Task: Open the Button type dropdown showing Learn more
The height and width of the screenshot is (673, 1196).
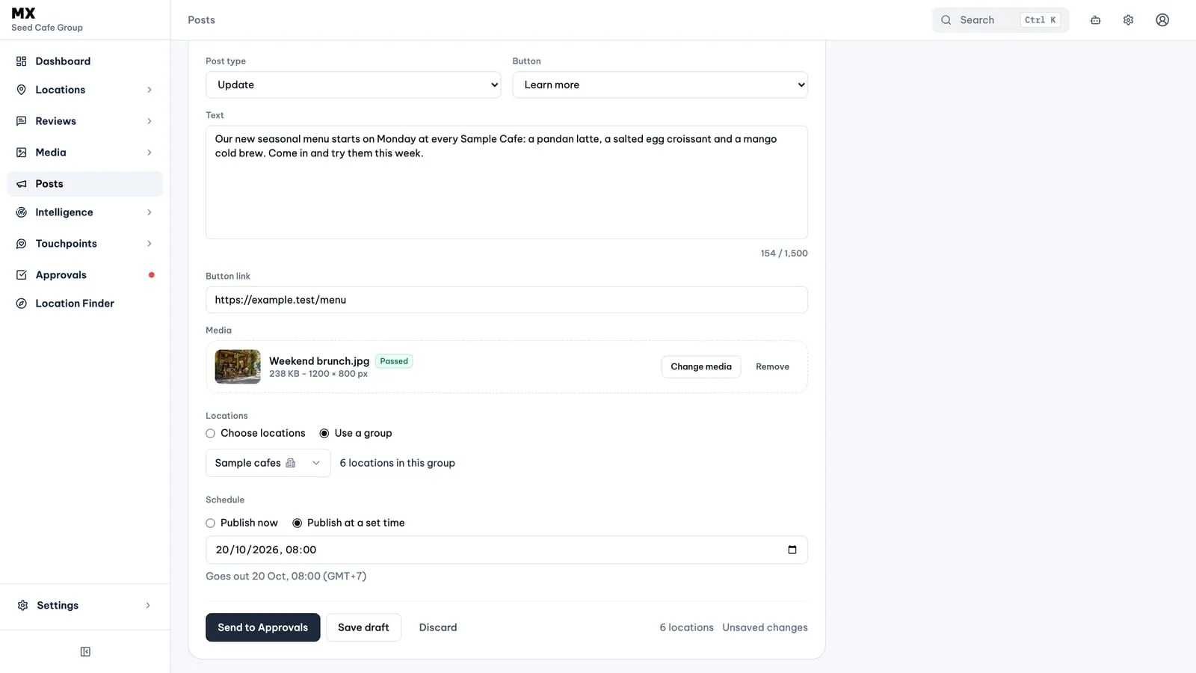Action: point(660,84)
